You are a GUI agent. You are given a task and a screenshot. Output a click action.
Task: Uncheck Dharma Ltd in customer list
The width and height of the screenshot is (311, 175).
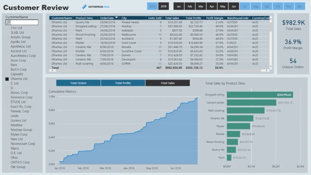point(7,79)
